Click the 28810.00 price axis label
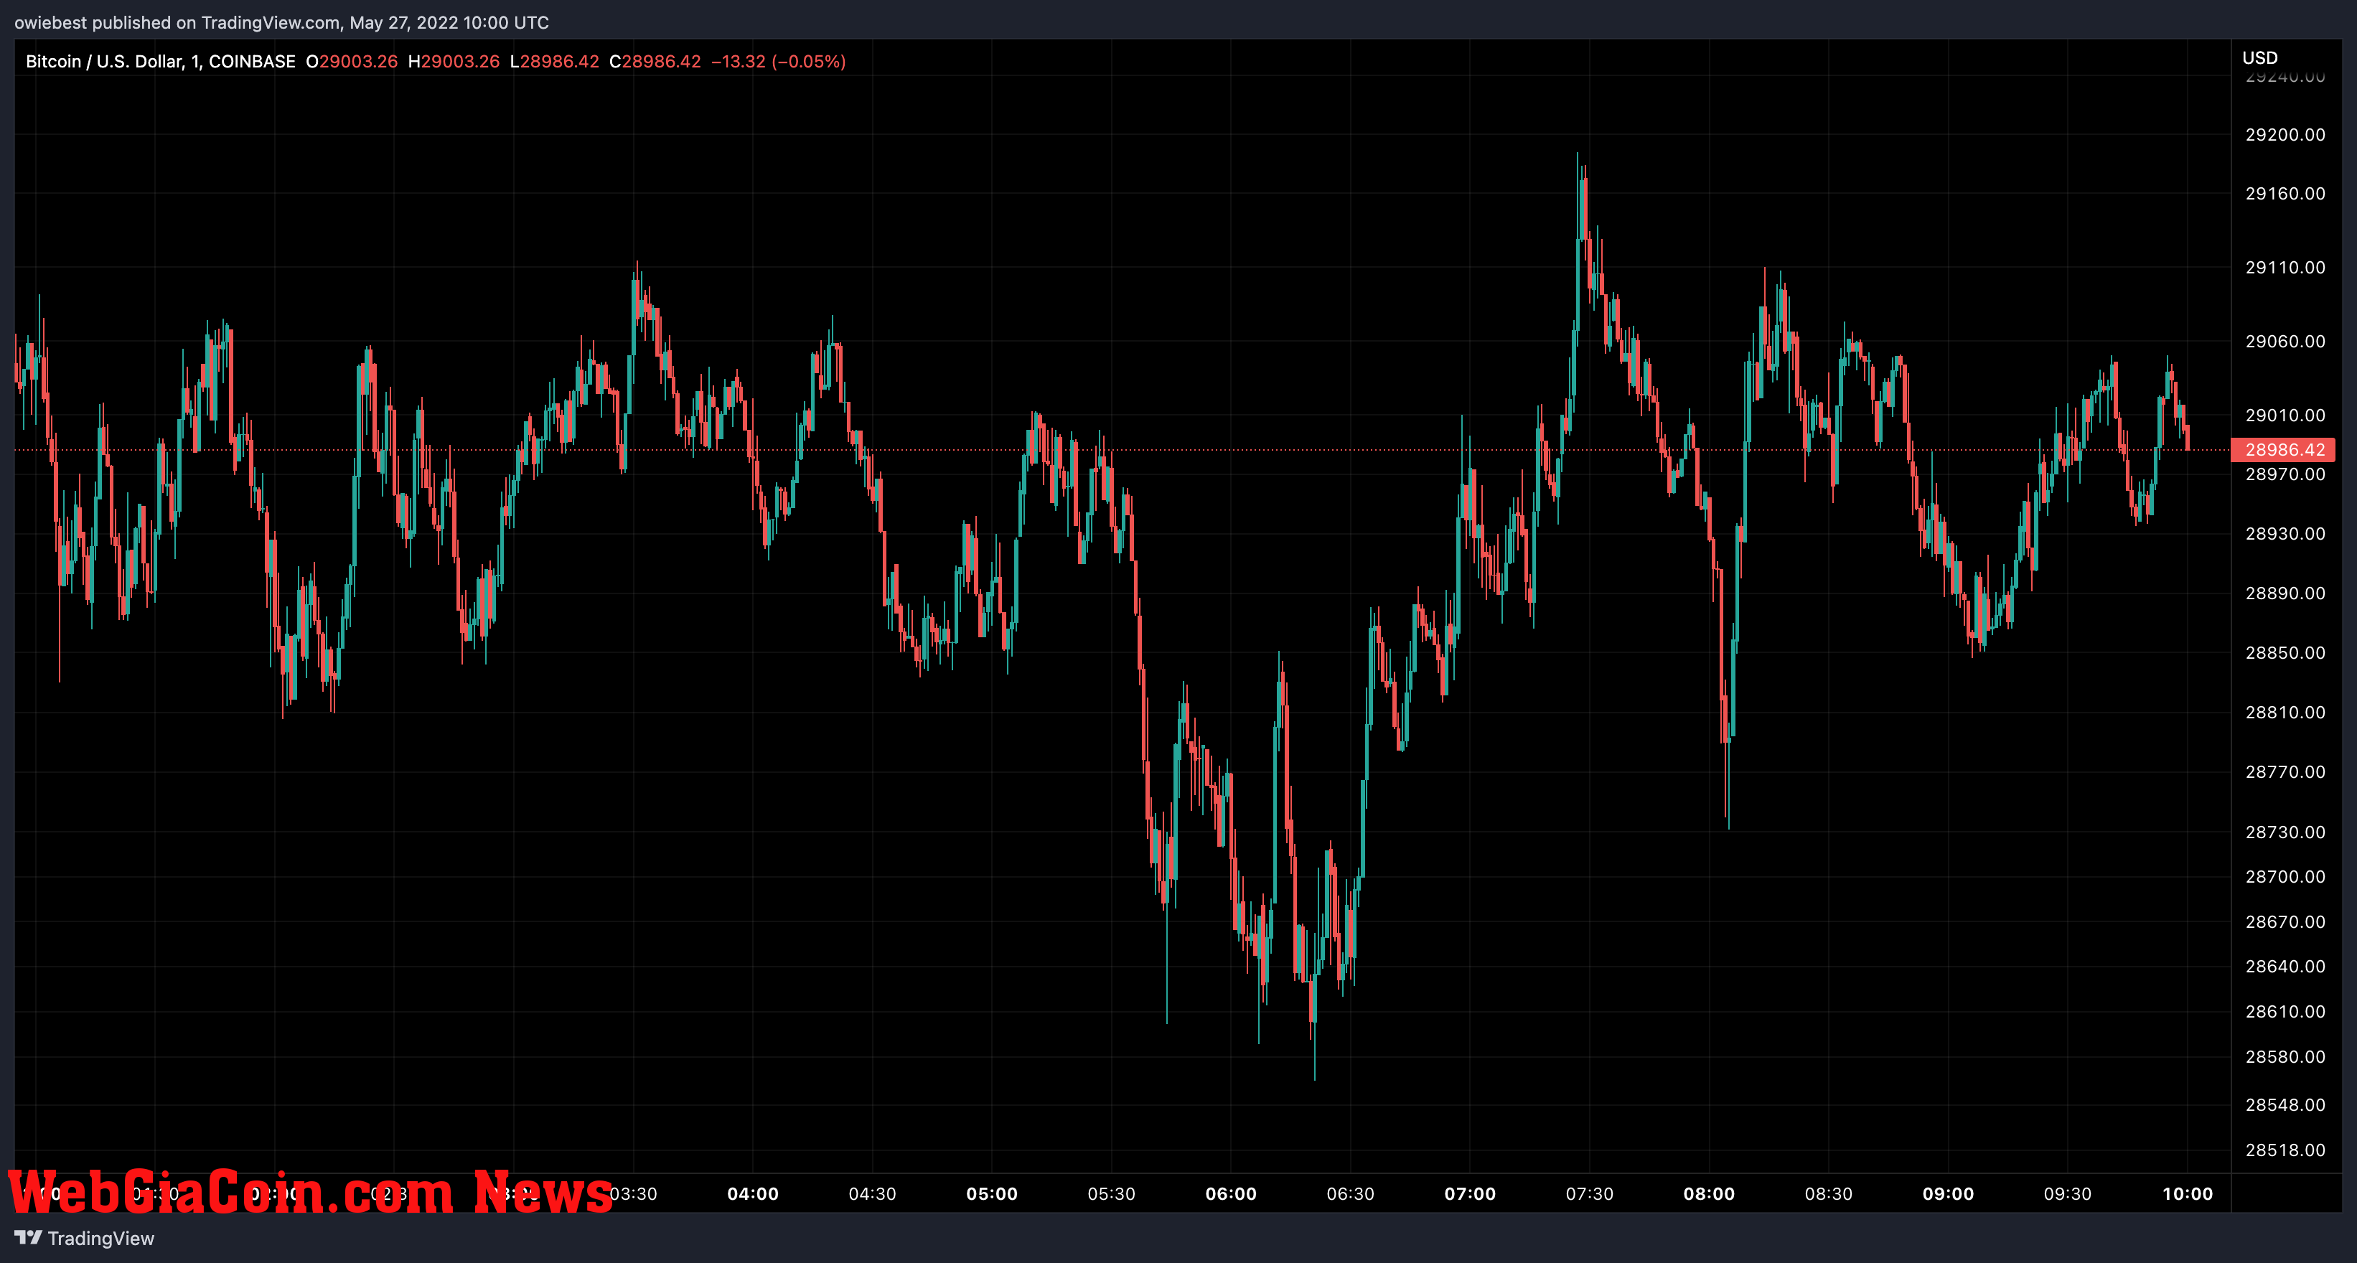Screen dimensions: 2357x1263 pos(2285,712)
